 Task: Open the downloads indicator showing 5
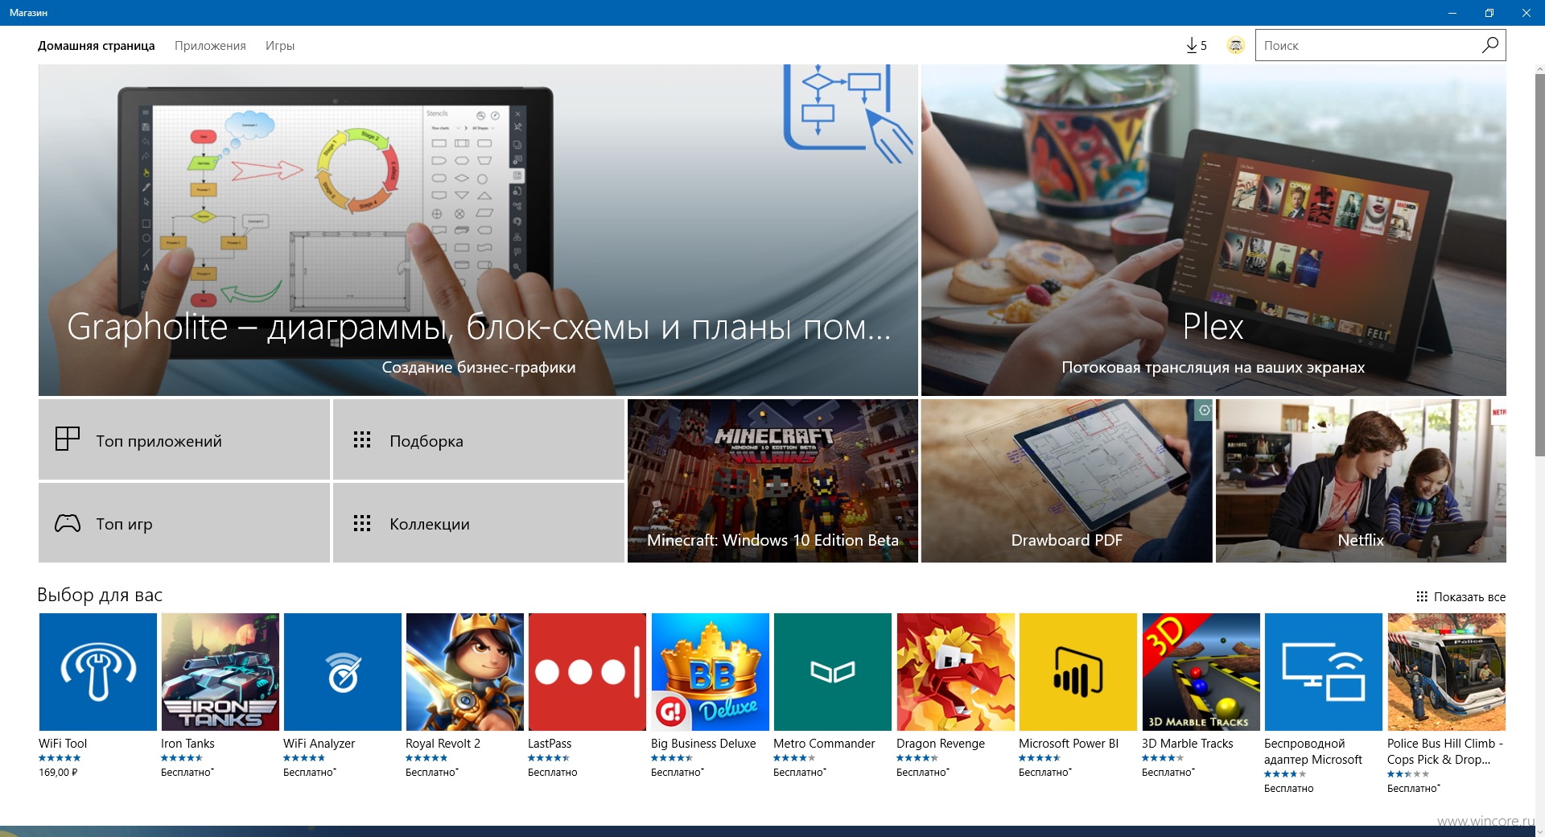pyautogui.click(x=1197, y=46)
